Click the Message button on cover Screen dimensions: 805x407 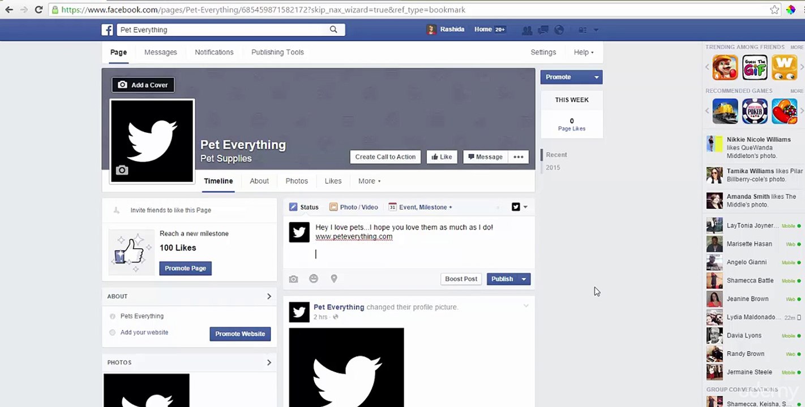[485, 157]
